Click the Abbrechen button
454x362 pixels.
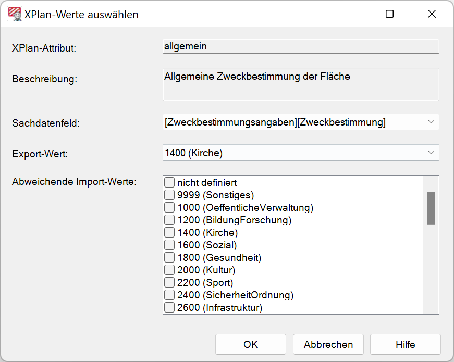(x=328, y=344)
